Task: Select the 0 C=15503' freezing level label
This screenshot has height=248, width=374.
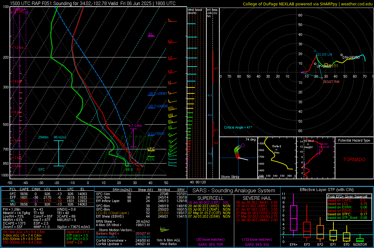Action: coord(156,134)
